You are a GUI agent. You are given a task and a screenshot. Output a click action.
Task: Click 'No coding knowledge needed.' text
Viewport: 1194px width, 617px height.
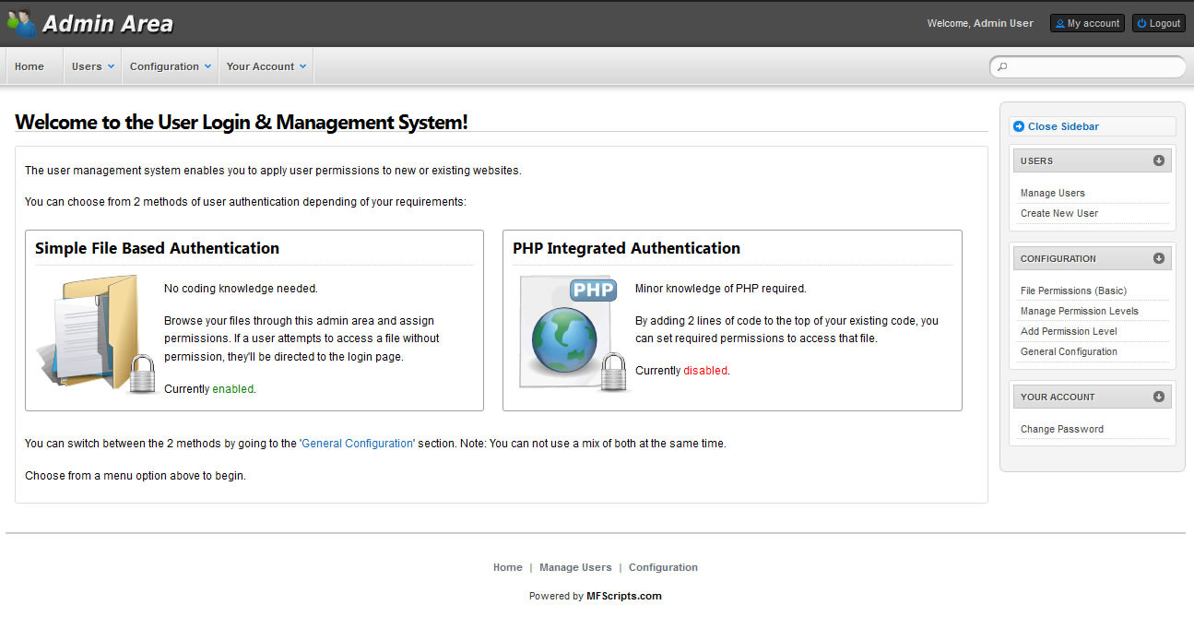click(x=241, y=289)
